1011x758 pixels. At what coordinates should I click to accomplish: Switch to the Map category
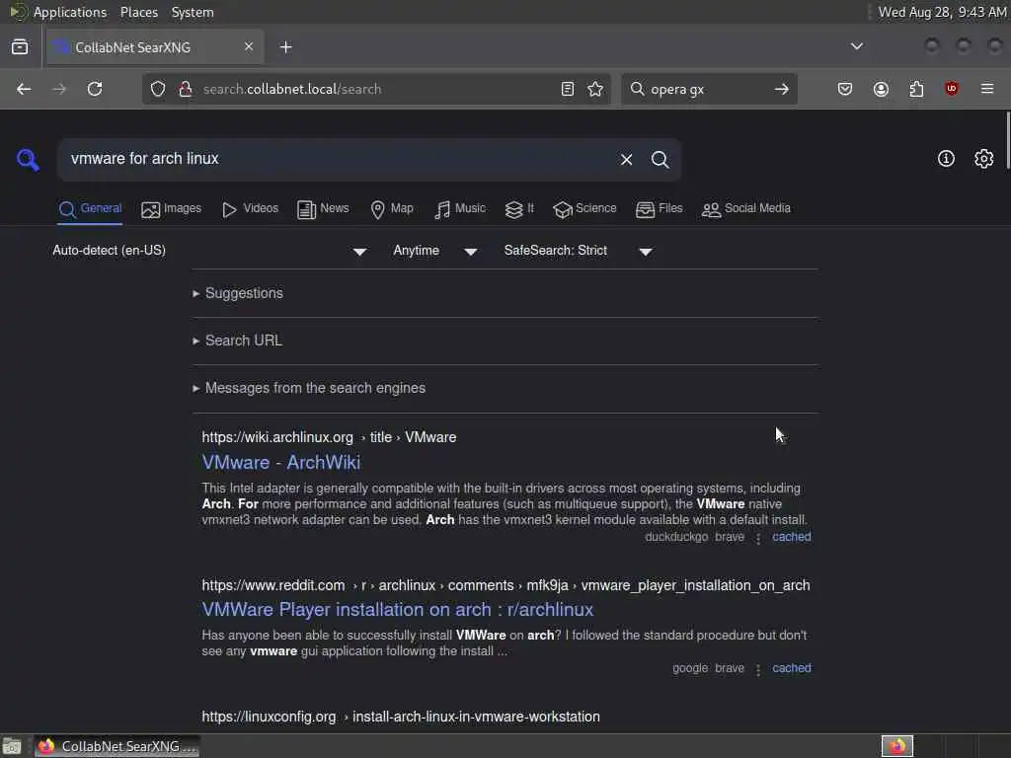click(391, 209)
